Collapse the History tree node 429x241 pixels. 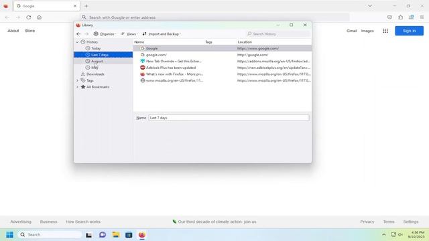click(77, 42)
